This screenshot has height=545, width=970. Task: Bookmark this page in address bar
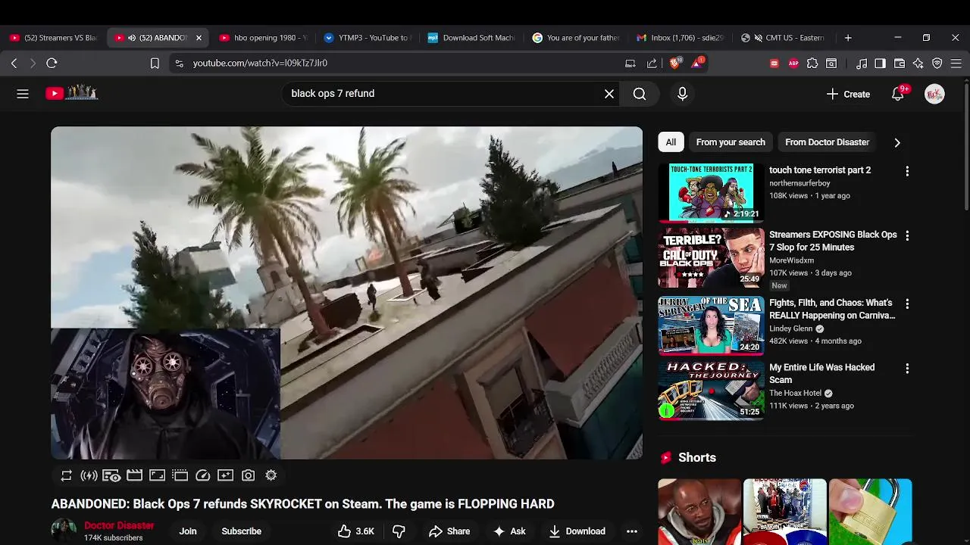[155, 64]
